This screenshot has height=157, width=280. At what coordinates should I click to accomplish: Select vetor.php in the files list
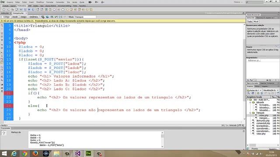[x=261, y=134]
